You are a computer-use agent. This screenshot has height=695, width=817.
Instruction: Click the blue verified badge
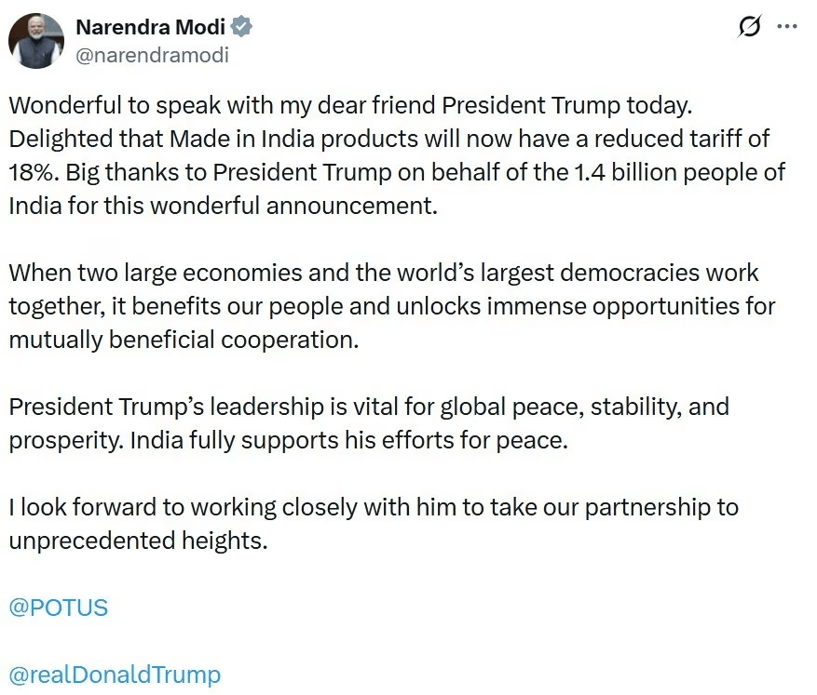point(241,28)
